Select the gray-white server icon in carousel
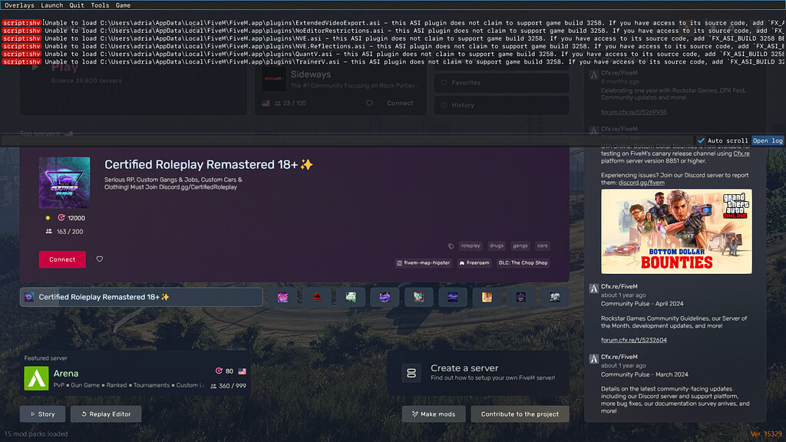This screenshot has height=442, width=786. click(x=555, y=297)
